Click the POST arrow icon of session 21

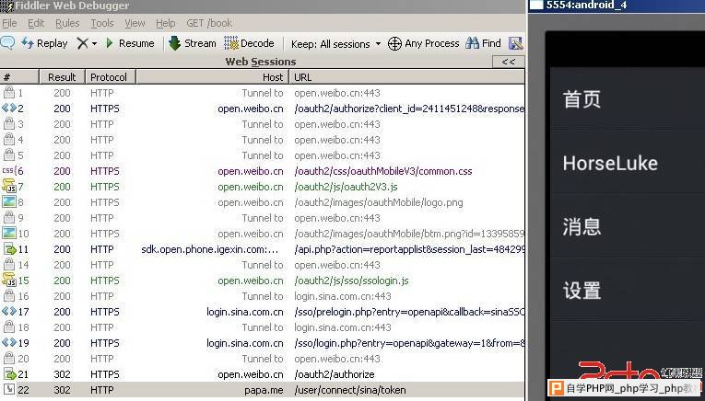[x=10, y=374]
